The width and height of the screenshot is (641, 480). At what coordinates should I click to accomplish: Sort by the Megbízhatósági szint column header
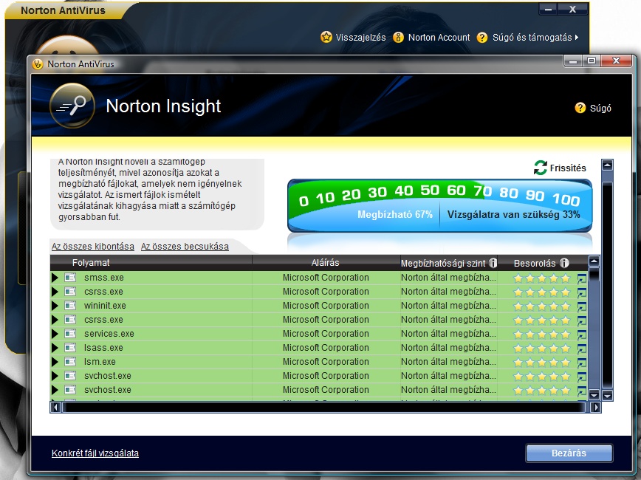pyautogui.click(x=443, y=264)
